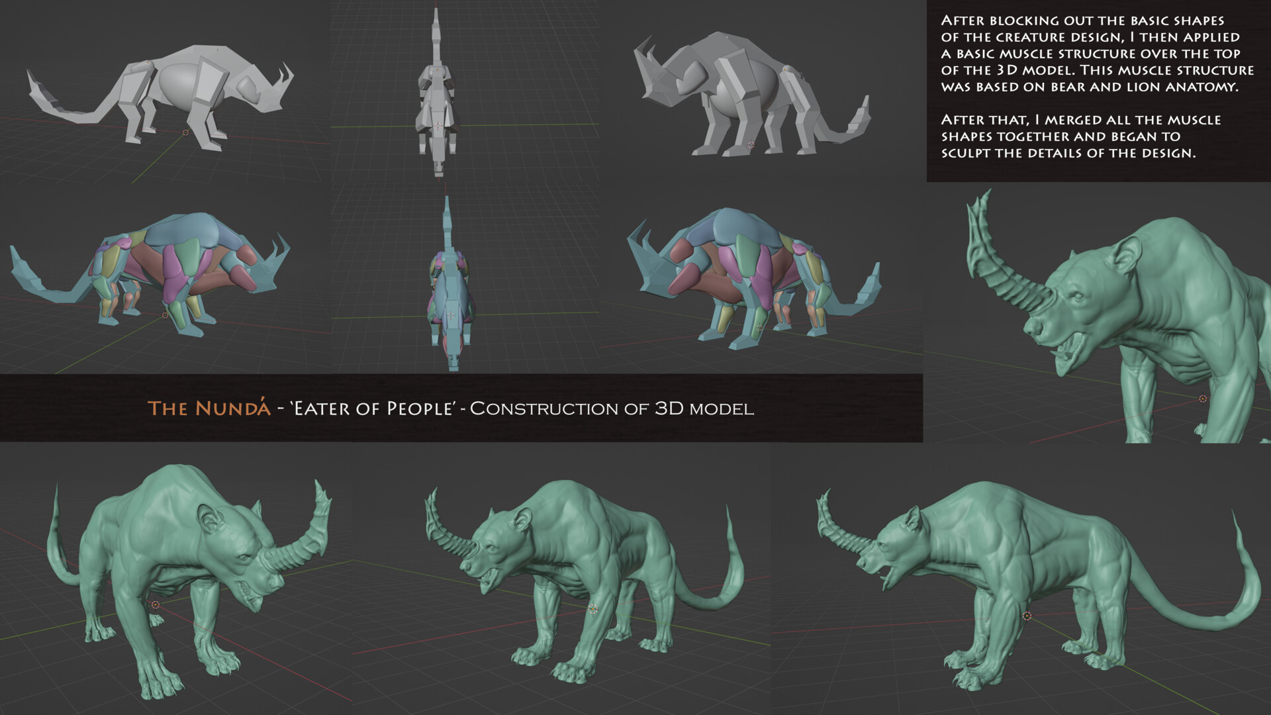
Task: Click the 3D cursor in the top-left blockout viewport
Action: [185, 132]
